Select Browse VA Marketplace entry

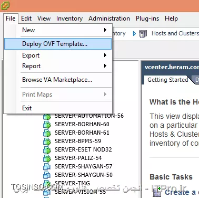(x=58, y=80)
